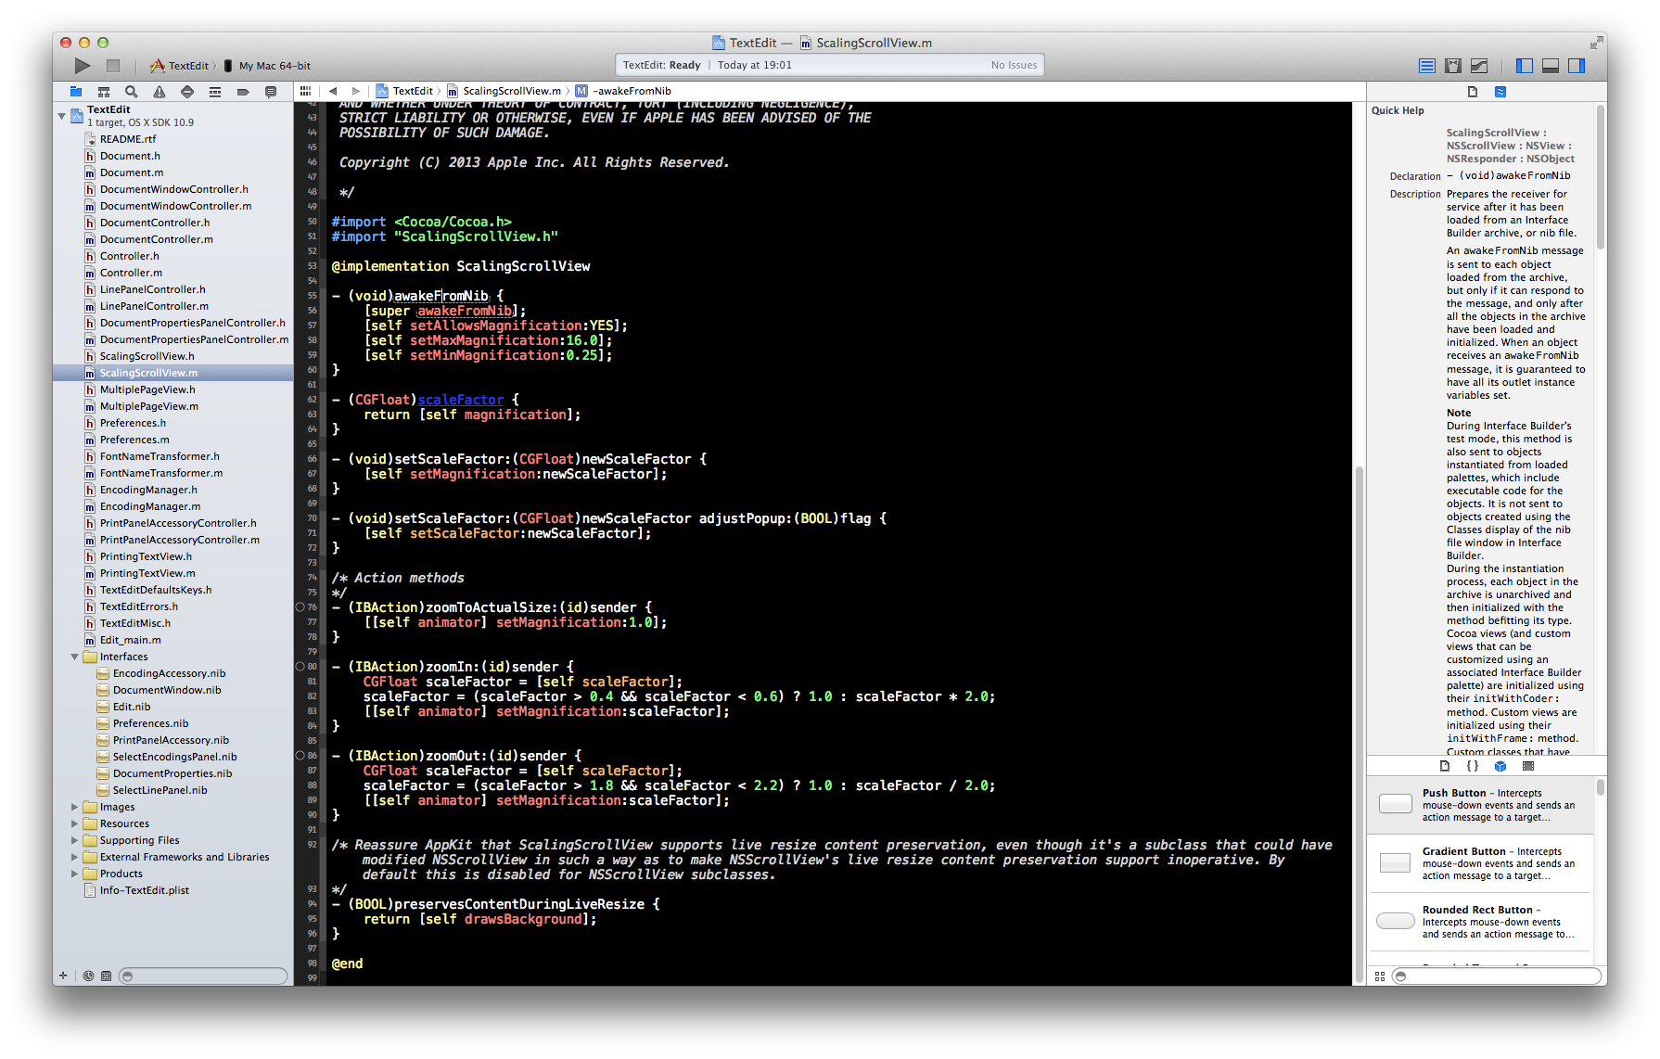Expand the Resources folder
Image resolution: width=1660 pixels, height=1059 pixels.
pyautogui.click(x=75, y=823)
